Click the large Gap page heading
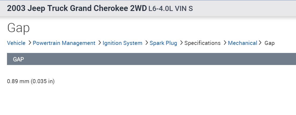Image resolution: width=296 pixels, height=115 pixels. 18,28
